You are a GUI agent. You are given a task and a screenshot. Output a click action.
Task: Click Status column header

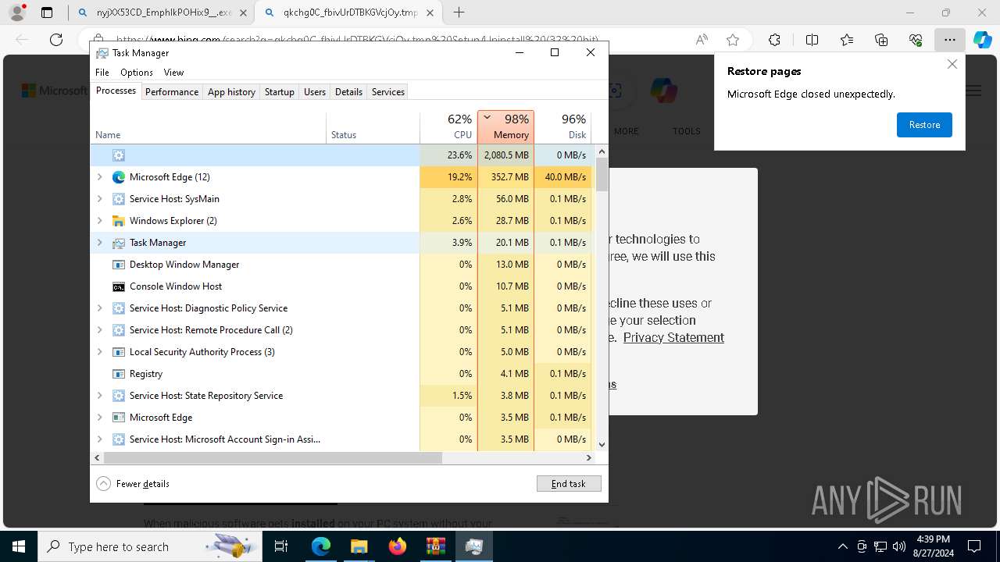[x=373, y=127]
